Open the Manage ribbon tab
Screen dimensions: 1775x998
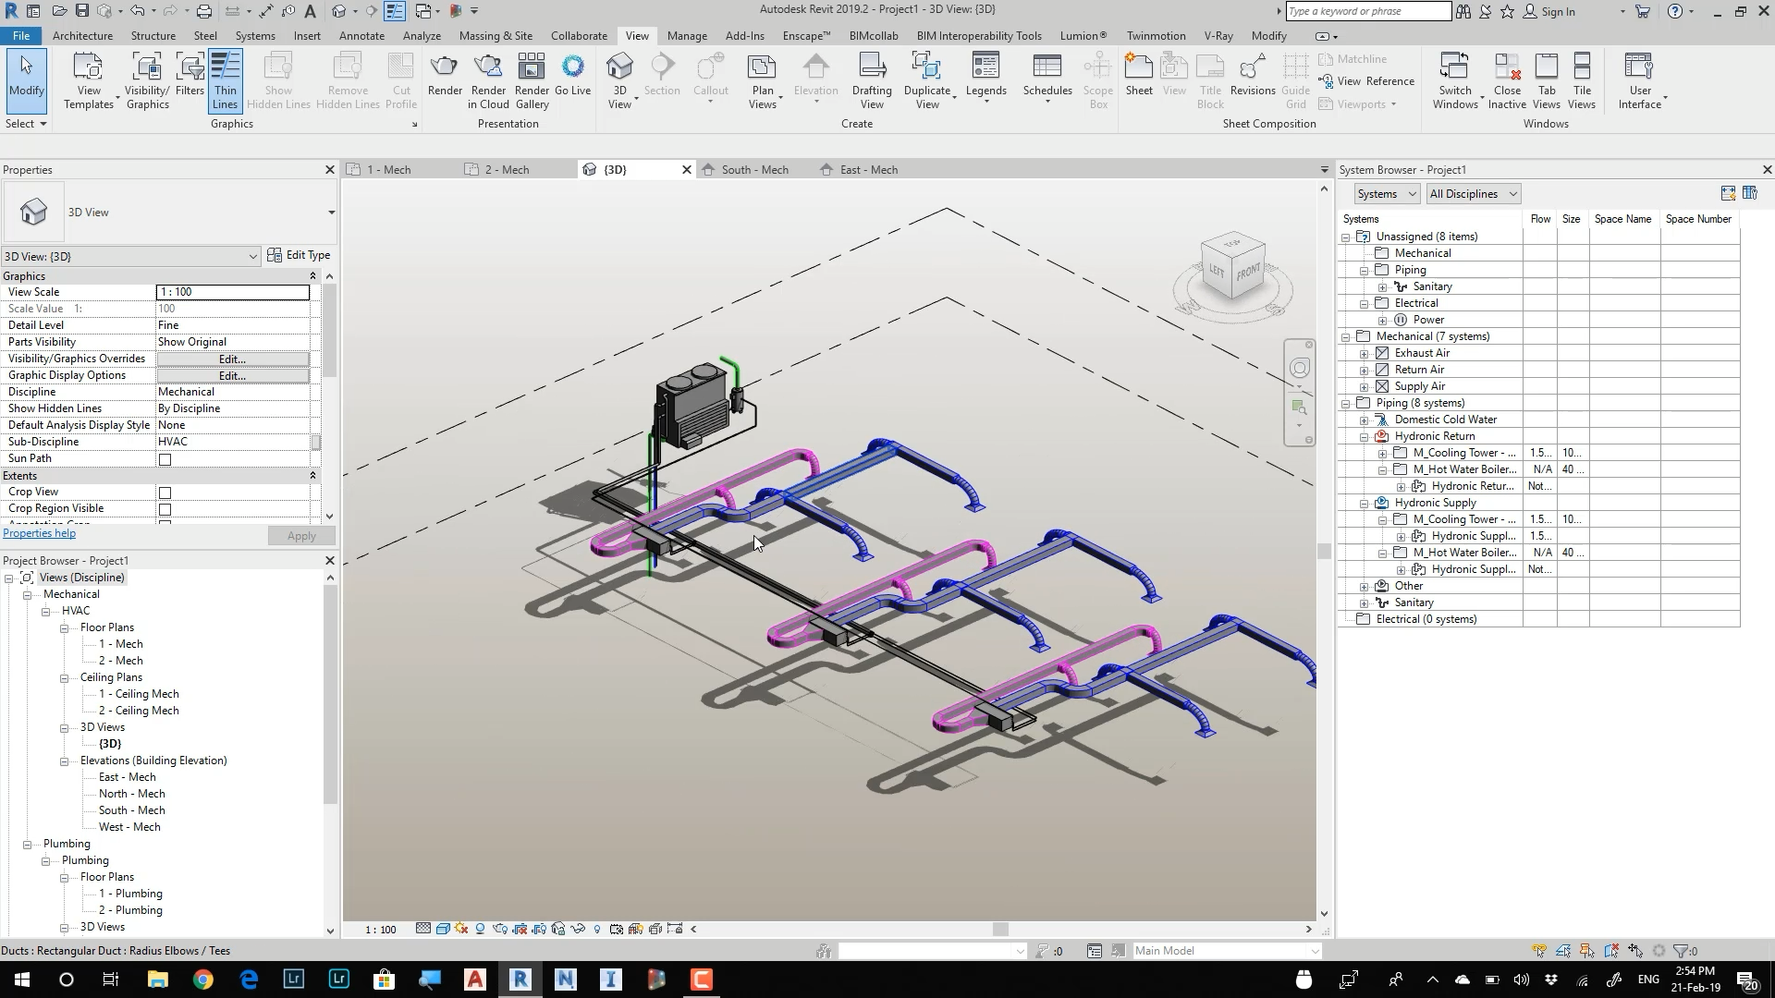pyautogui.click(x=687, y=36)
